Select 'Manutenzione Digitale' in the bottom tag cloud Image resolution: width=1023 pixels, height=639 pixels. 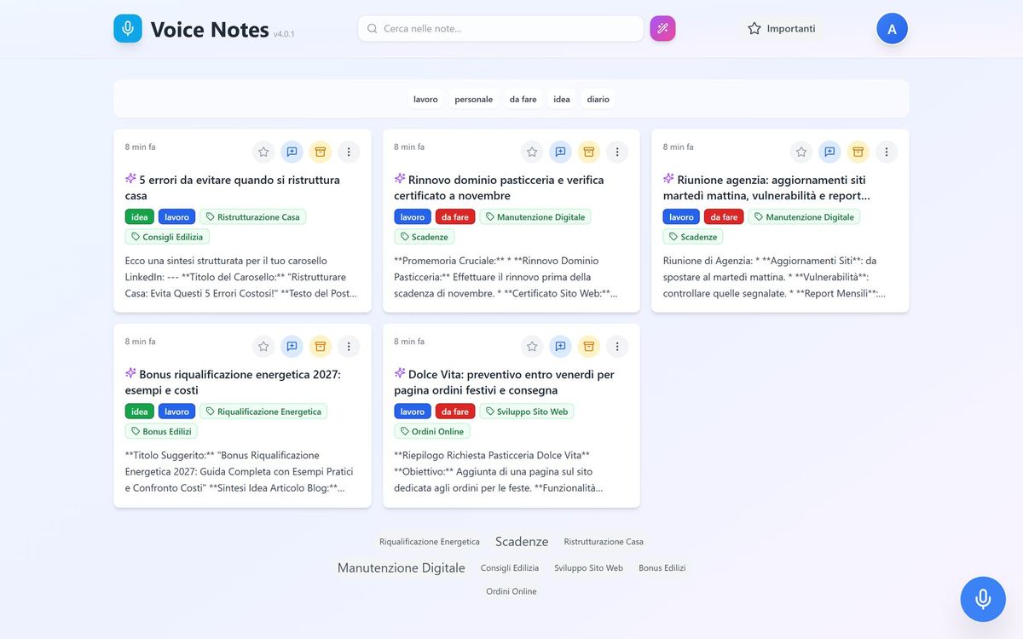pyautogui.click(x=402, y=567)
